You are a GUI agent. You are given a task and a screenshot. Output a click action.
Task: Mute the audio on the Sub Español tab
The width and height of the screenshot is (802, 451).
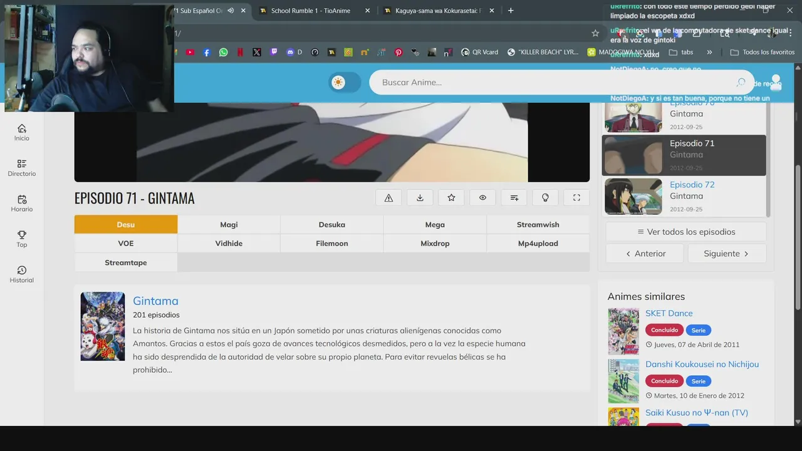(231, 11)
